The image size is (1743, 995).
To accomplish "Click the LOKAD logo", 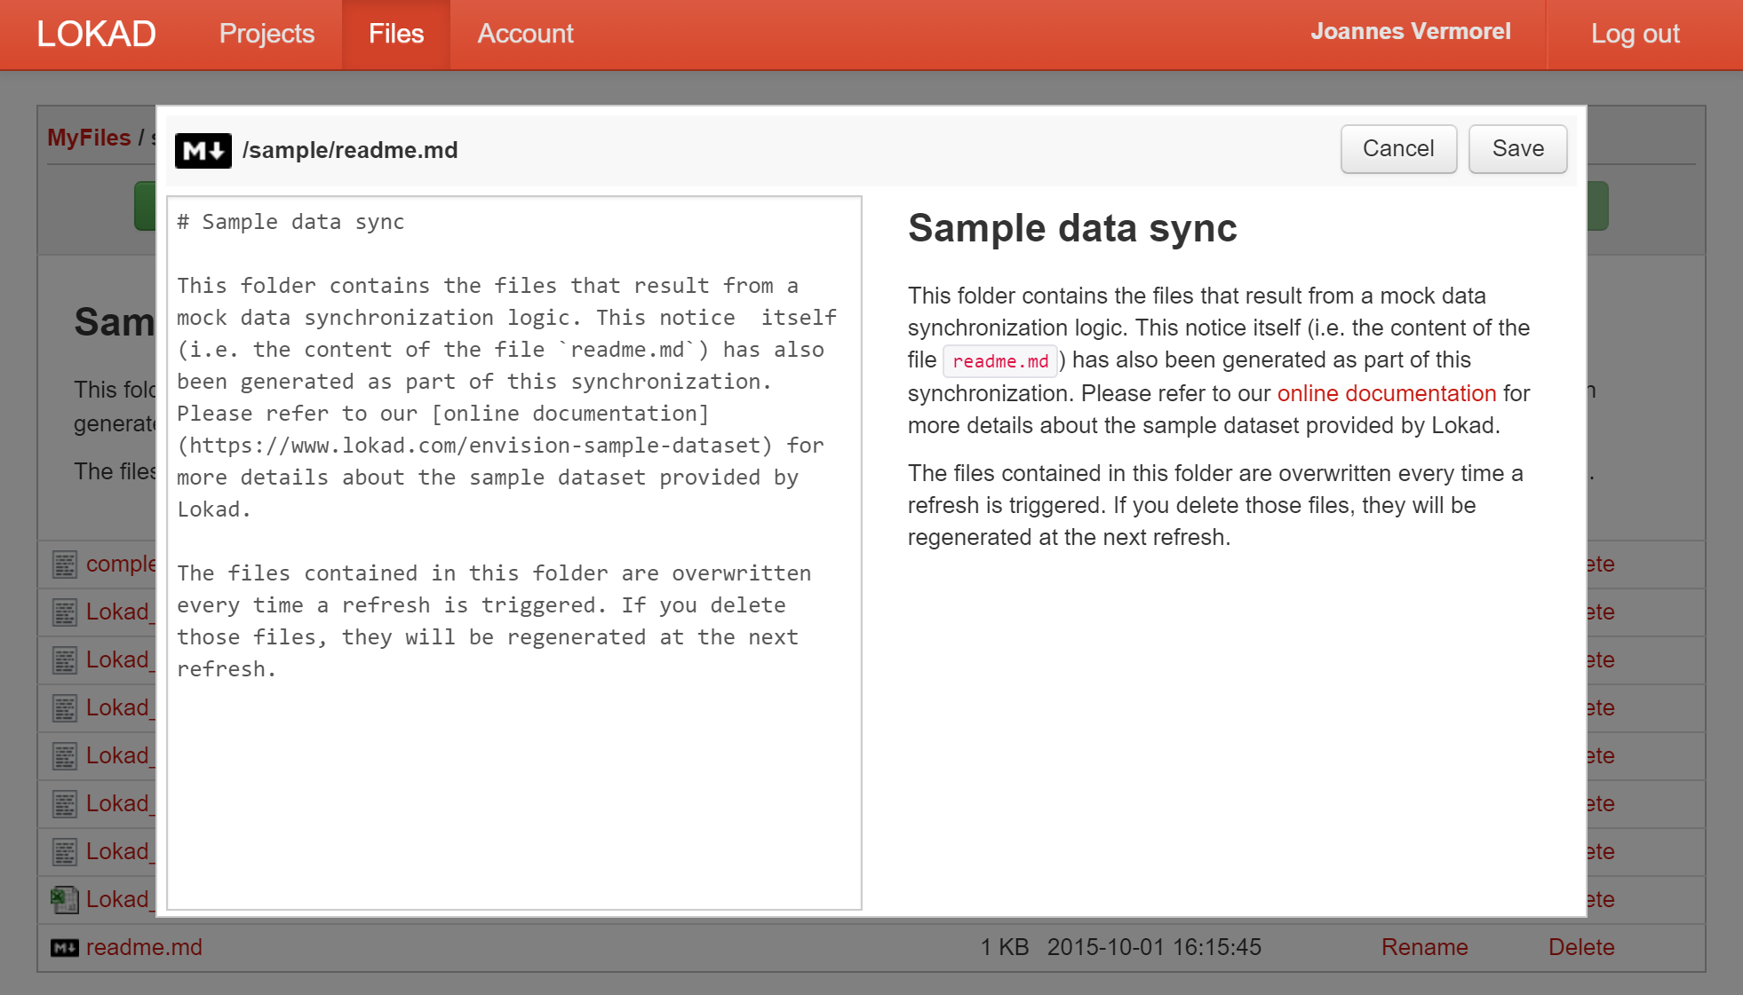I will coord(96,34).
